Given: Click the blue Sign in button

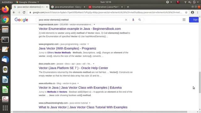Looking at the screenshot, I should click(194, 19).
